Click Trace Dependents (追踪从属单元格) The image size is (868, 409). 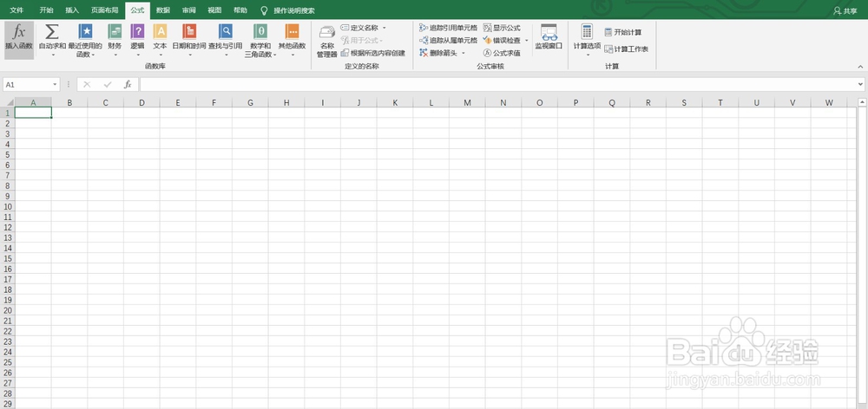(x=449, y=41)
